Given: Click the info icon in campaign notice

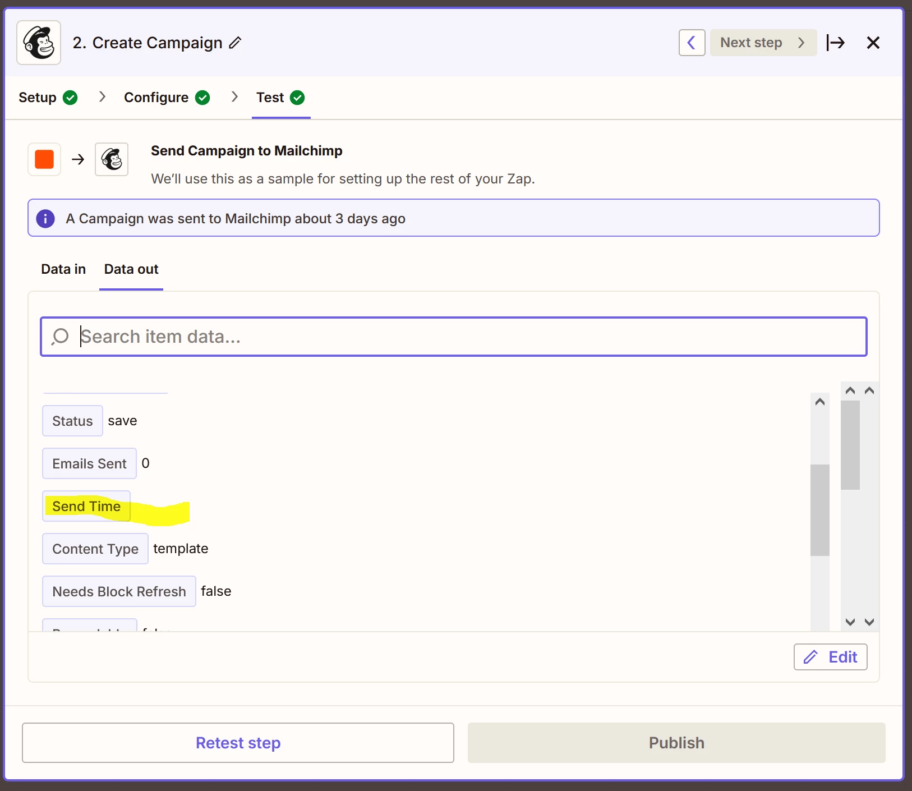Looking at the screenshot, I should click(45, 218).
